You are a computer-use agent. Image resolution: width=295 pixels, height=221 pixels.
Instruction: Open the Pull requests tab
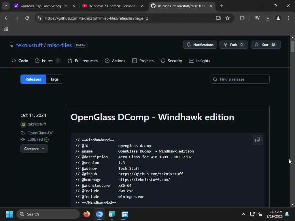pyautogui.click(x=83, y=61)
